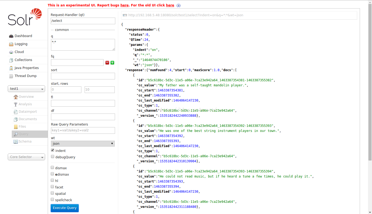The image size is (372, 214).
Task: Open the Logging page
Action: (21, 44)
